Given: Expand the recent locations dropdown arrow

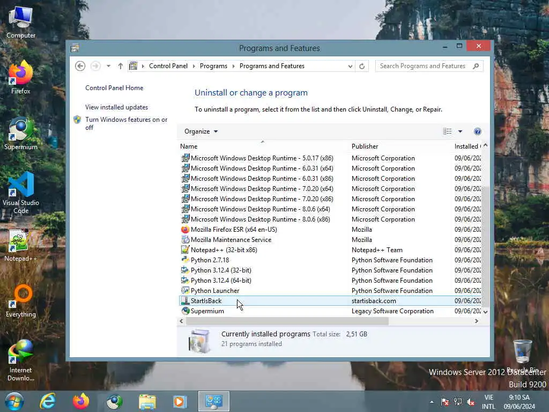Looking at the screenshot, I should (x=108, y=66).
